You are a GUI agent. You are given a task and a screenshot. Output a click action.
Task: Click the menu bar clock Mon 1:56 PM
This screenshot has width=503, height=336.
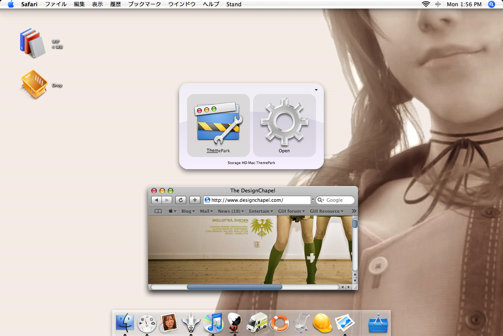pyautogui.click(x=464, y=4)
